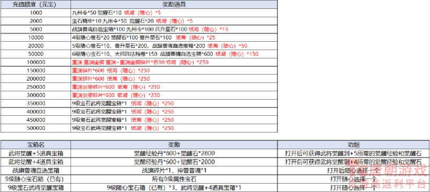Click the red 重渊 重渊坐骑 reward row
Image resolution: width=430 pixels, height=192 pixels.
pos(174,62)
